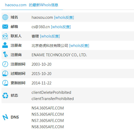134x130 pixels.
Task: Click update date 2014-11-22
Action: 41,83
